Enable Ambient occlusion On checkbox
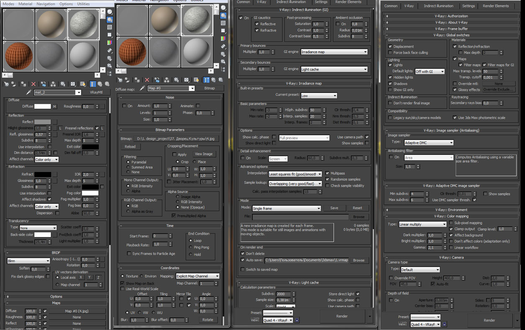The height and width of the screenshot is (330, 525). (x=338, y=24)
